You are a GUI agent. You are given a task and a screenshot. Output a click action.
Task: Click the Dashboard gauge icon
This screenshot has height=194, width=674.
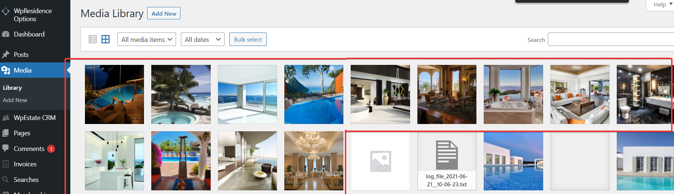(5, 34)
